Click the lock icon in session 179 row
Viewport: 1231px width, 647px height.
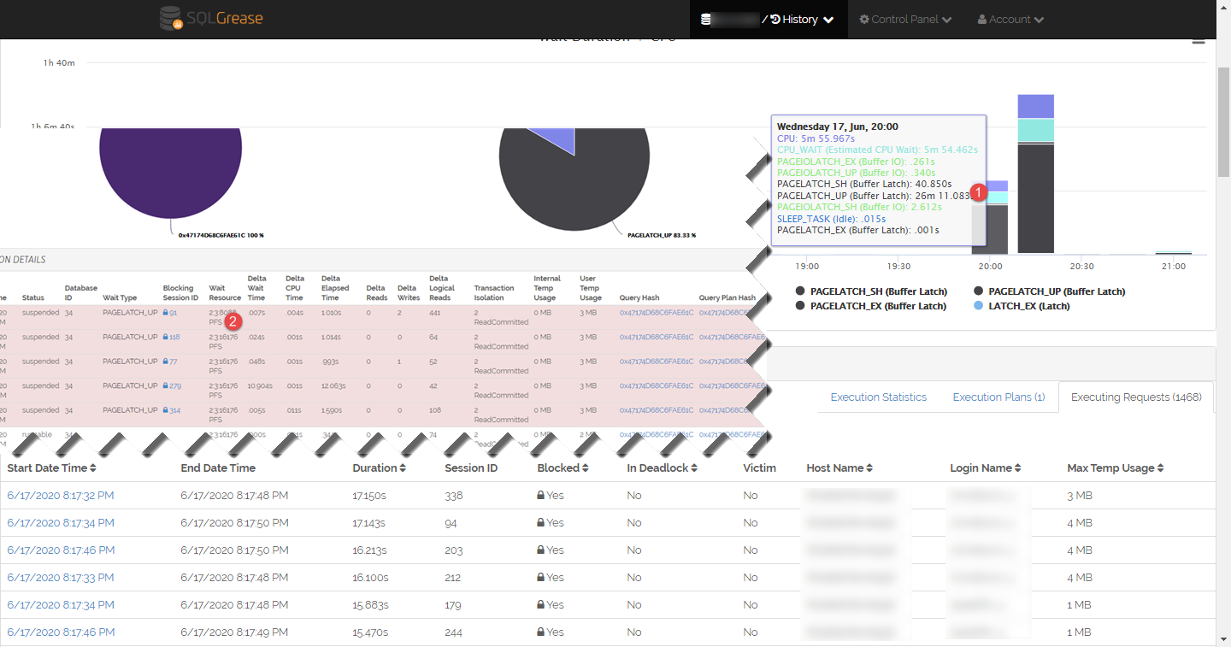[541, 604]
